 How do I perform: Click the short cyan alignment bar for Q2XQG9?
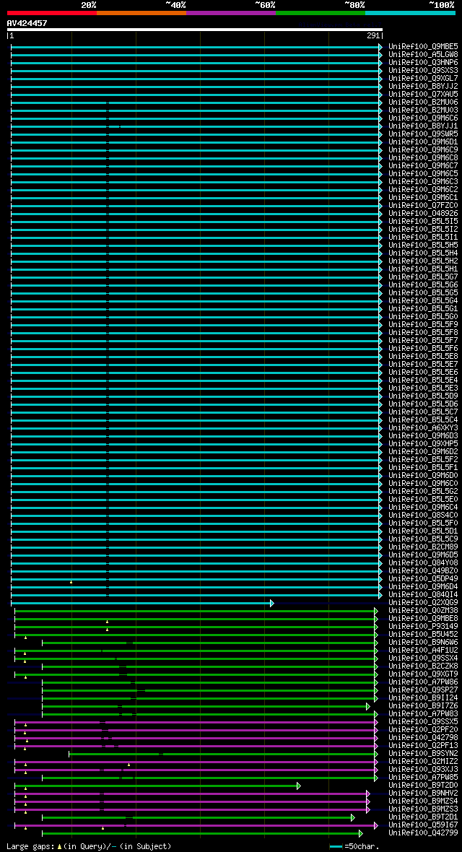[142, 603]
